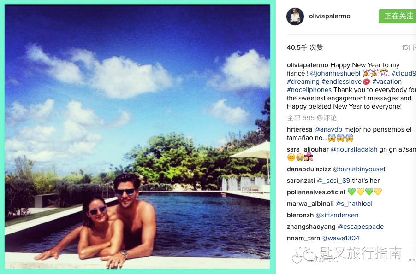Open the oliviapalermo username in header

point(329,17)
